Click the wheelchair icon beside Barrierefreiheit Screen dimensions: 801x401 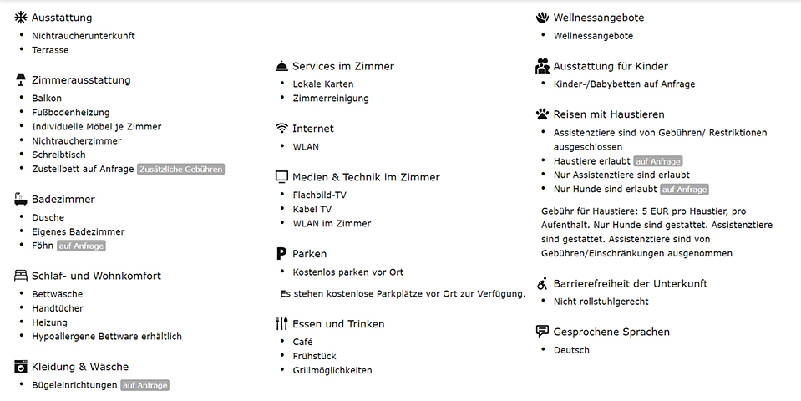[542, 283]
